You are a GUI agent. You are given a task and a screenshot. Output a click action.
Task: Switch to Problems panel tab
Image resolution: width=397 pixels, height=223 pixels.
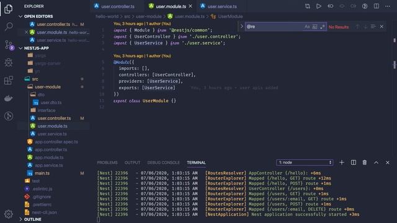107,162
